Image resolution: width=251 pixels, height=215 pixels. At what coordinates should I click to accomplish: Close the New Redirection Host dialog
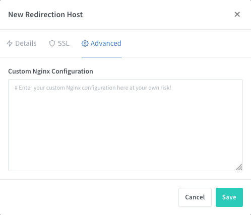(x=237, y=15)
